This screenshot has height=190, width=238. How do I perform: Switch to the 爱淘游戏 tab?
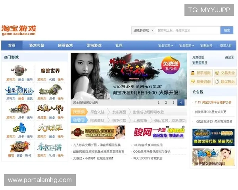click(x=94, y=46)
